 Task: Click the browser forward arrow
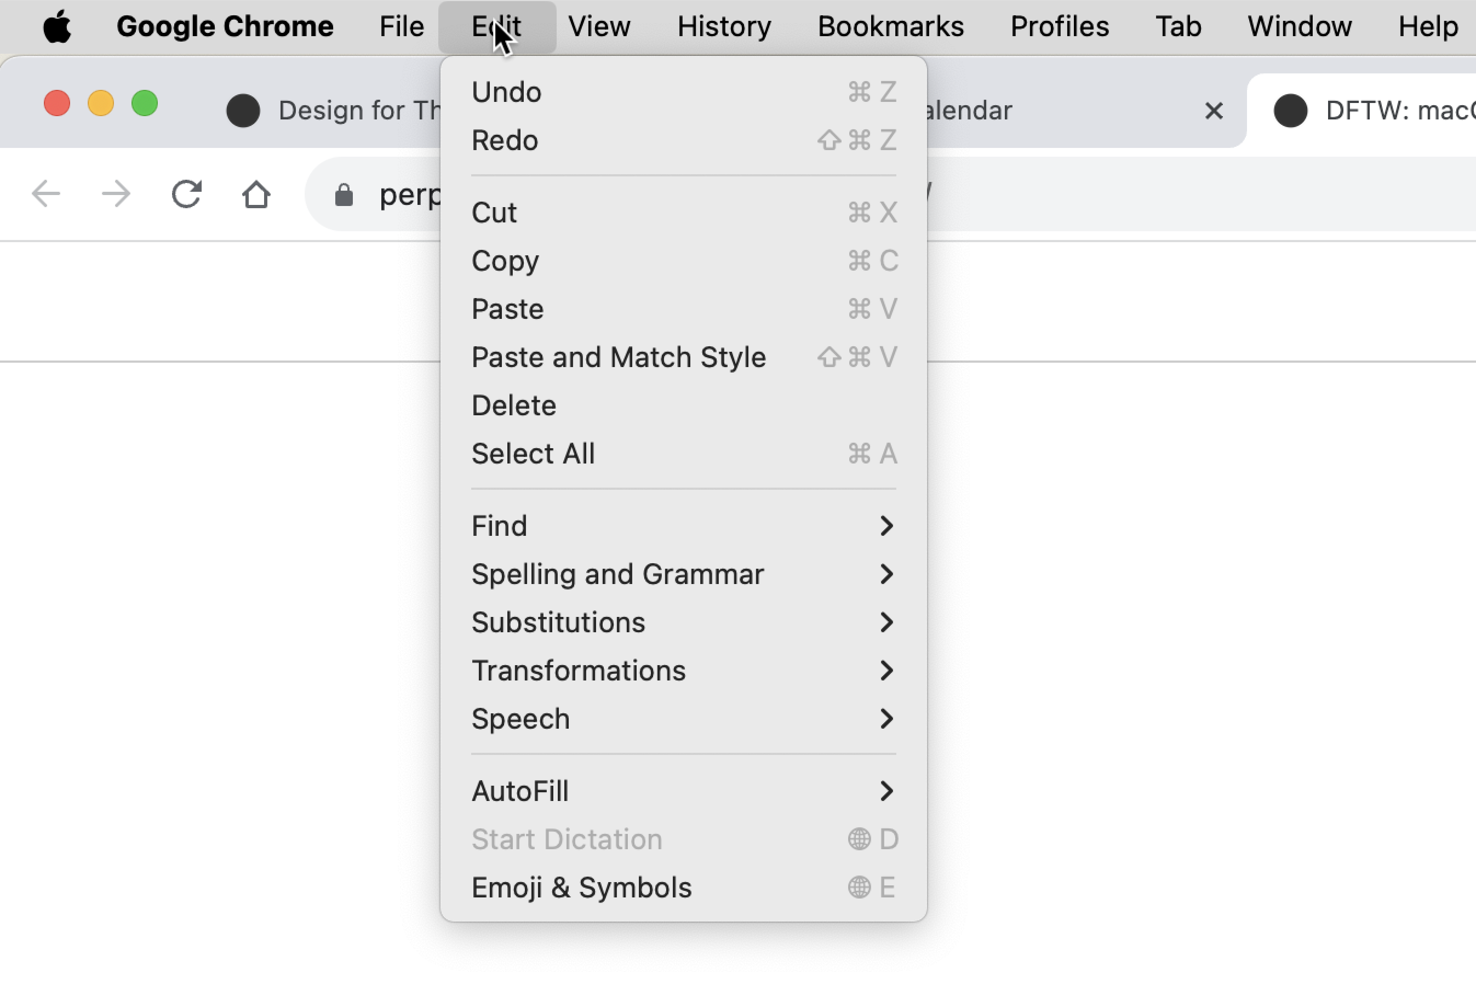point(116,194)
